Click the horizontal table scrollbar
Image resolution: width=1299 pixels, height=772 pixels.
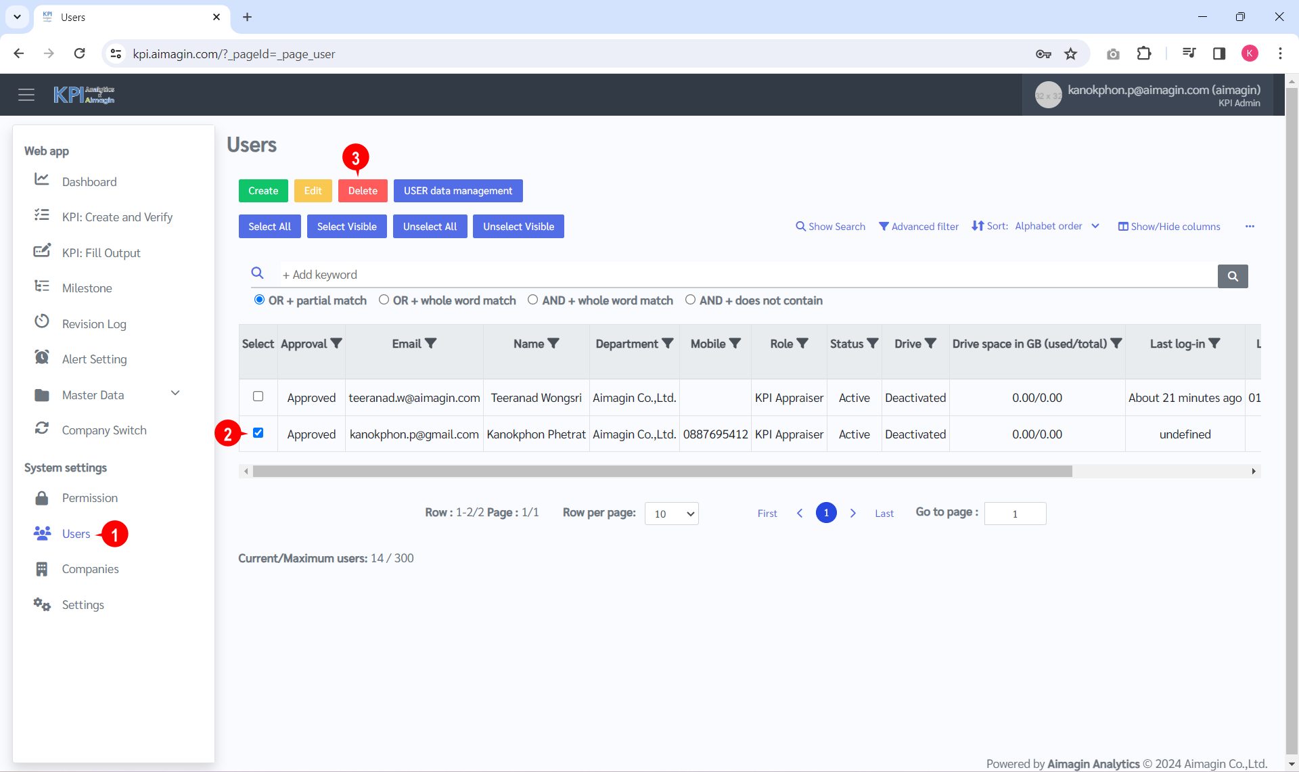click(x=662, y=471)
